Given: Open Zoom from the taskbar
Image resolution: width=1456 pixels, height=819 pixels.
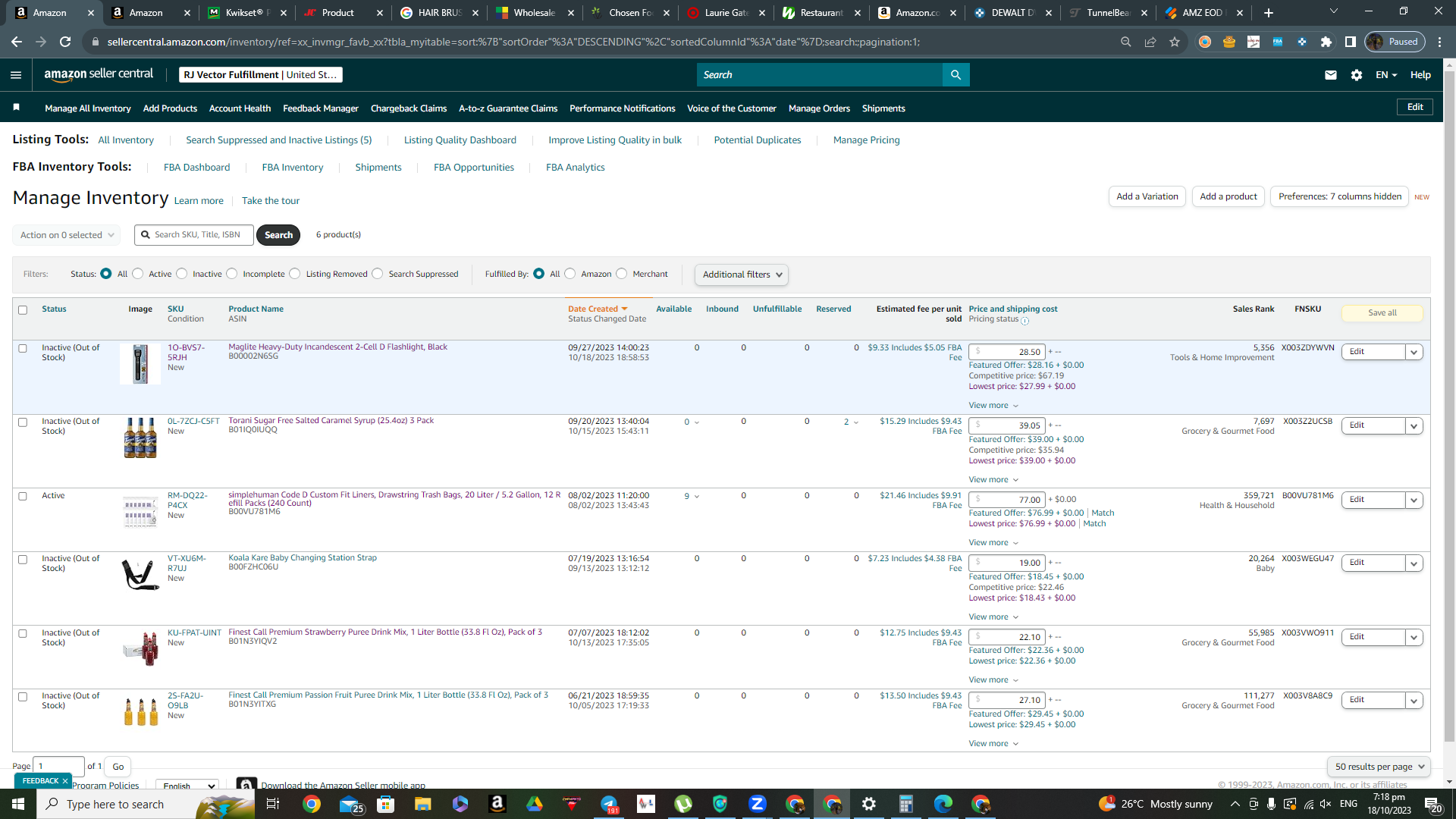Looking at the screenshot, I should (x=757, y=804).
